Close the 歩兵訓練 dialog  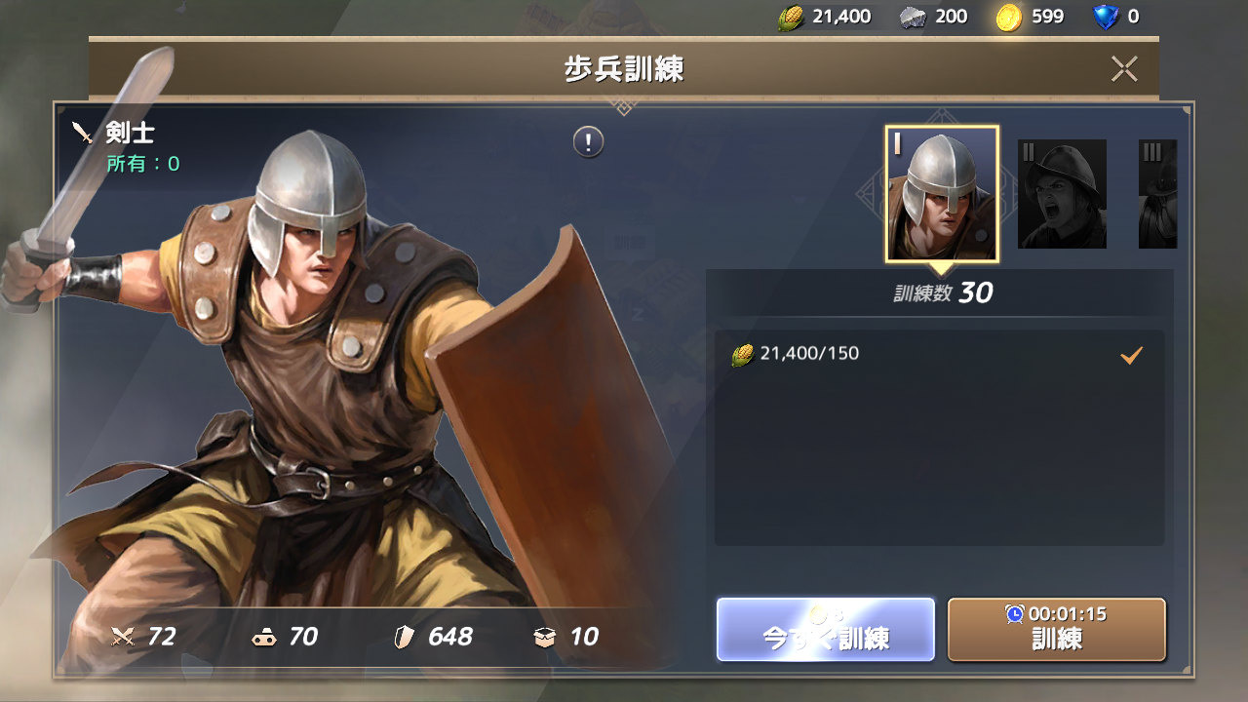(x=1124, y=68)
